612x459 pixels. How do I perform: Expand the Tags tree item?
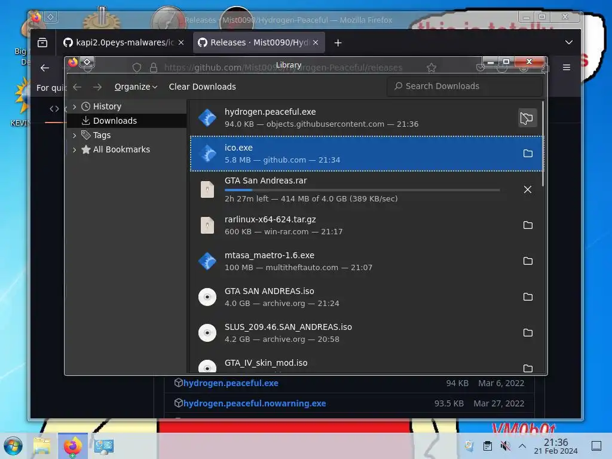(x=75, y=136)
